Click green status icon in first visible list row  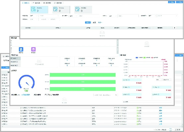pos(138,108)
